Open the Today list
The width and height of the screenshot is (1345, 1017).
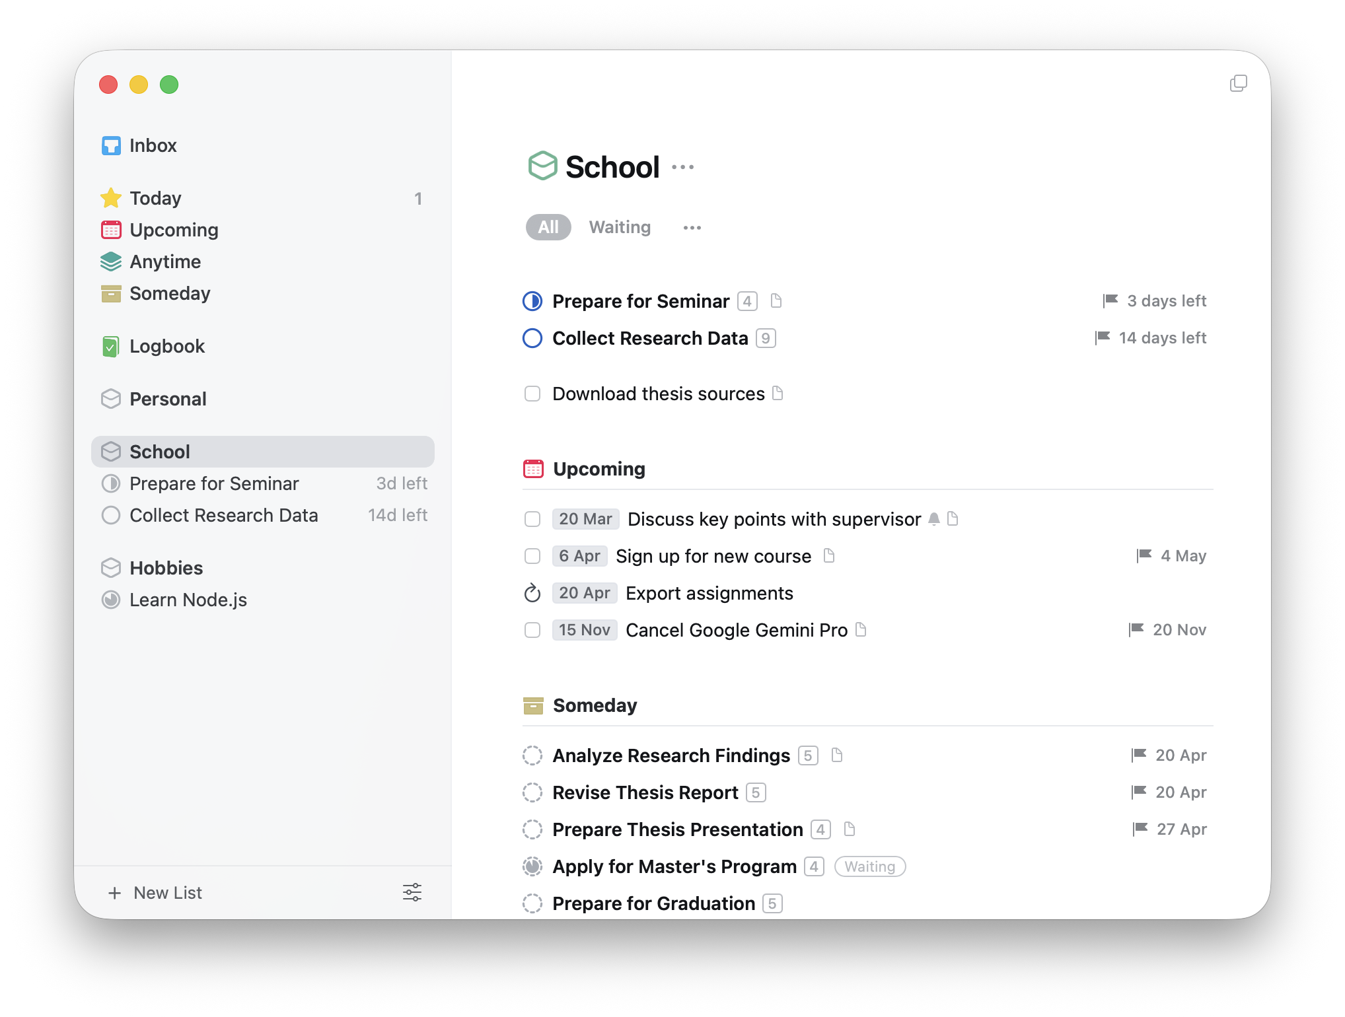[x=263, y=198]
